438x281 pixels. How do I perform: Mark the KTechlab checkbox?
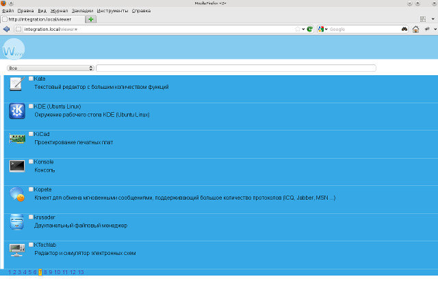pyautogui.click(x=31, y=245)
